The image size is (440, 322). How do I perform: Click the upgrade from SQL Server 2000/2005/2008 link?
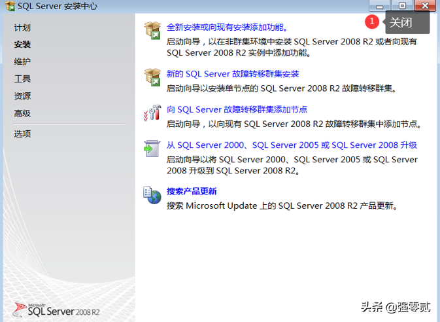pos(292,145)
